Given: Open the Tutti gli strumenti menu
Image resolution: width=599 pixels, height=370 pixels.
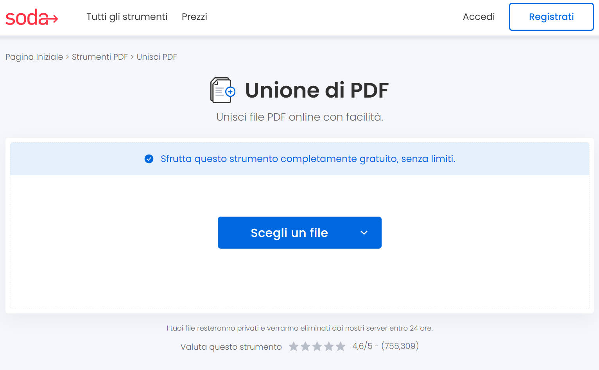Looking at the screenshot, I should tap(127, 17).
